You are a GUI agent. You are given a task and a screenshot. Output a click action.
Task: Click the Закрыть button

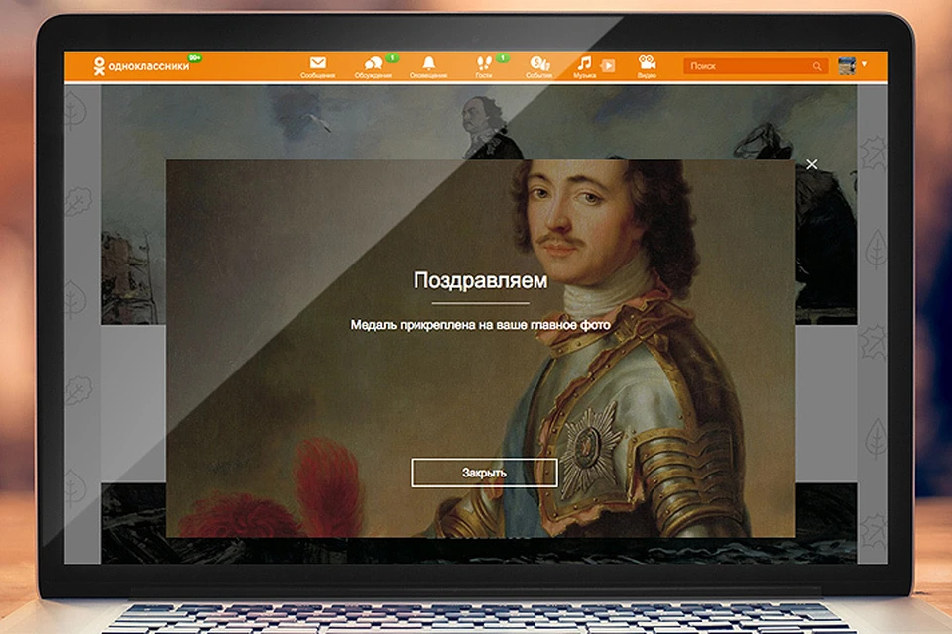pyautogui.click(x=484, y=473)
